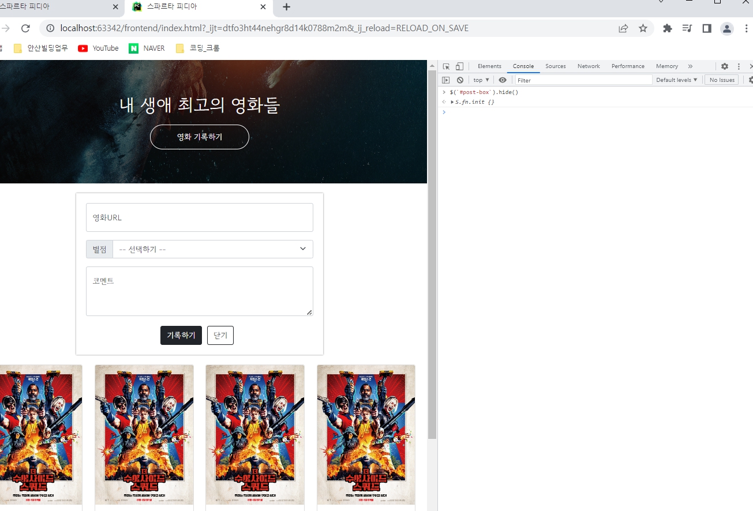Switch to the Memory tab
Viewport: 753px width, 511px height.
(667, 66)
